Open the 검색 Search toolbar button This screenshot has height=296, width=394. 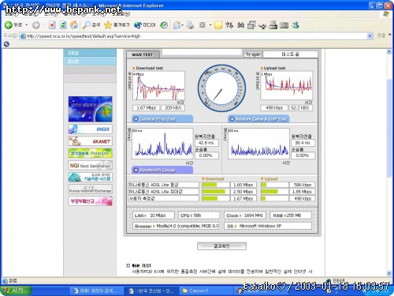(x=91, y=25)
